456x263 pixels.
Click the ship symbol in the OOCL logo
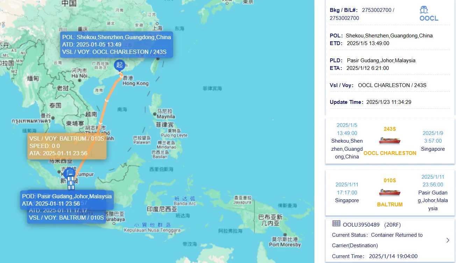click(428, 10)
